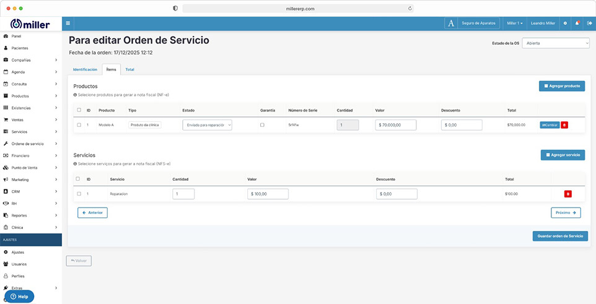Click the Financiero money icon
Screen dimensions: 596x304
(x=6, y=155)
